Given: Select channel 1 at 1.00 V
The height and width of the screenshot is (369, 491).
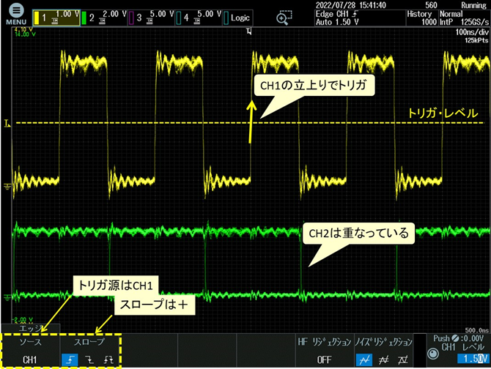Looking at the screenshot, I should (x=56, y=18).
